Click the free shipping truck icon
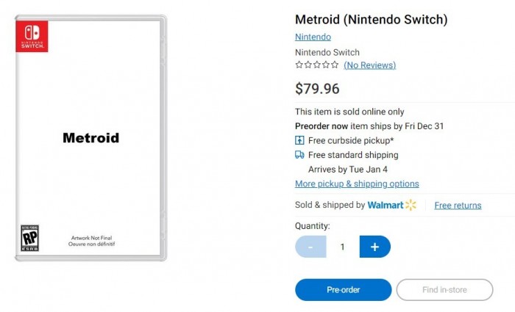Viewport: 515px width, 312px height. [299, 155]
